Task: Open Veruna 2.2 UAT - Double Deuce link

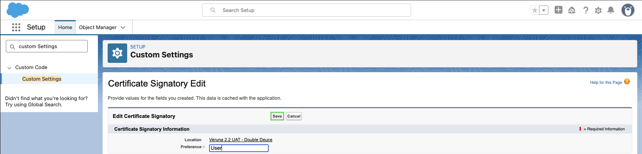Action: click(241, 140)
